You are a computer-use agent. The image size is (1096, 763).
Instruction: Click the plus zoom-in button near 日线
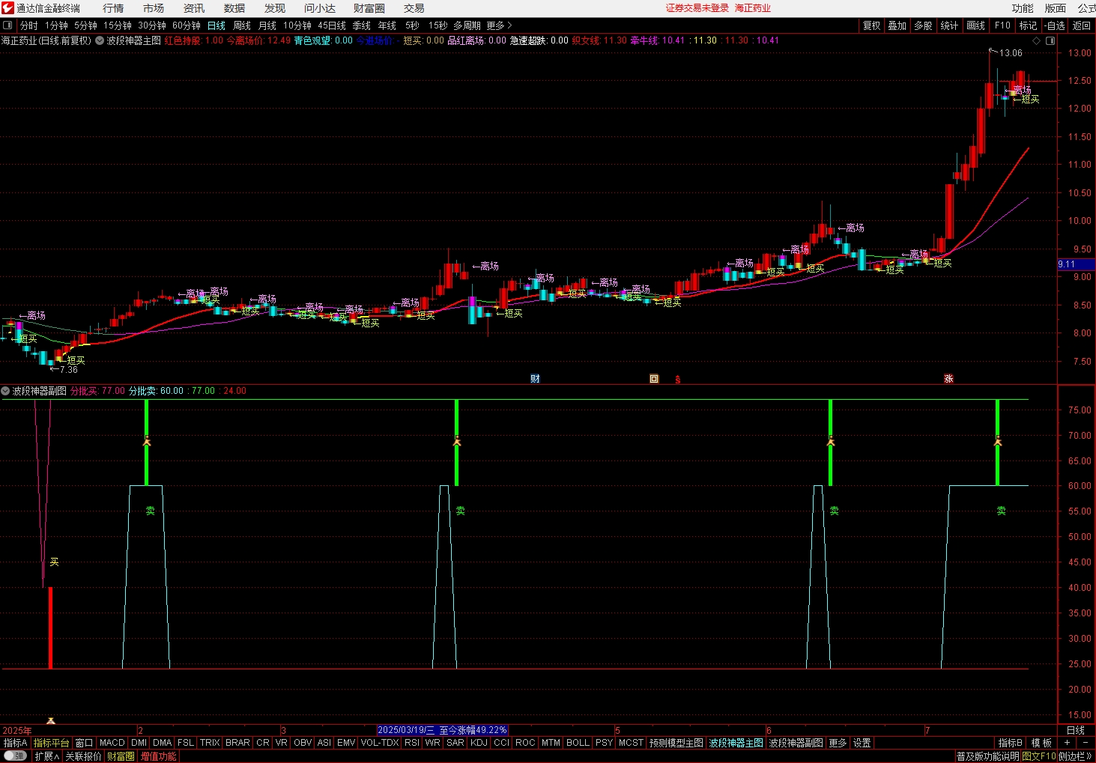pos(1067,743)
